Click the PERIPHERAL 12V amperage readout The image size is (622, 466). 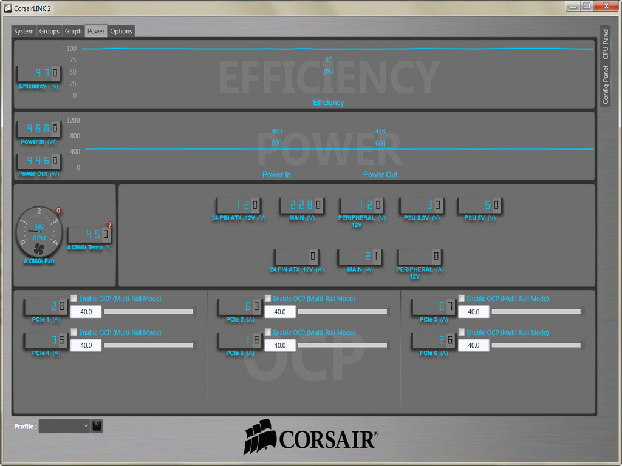click(420, 257)
